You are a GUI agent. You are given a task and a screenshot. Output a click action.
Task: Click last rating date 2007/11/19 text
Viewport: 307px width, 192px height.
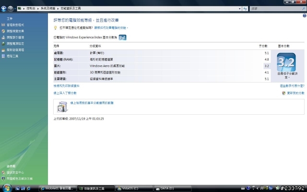(79, 119)
